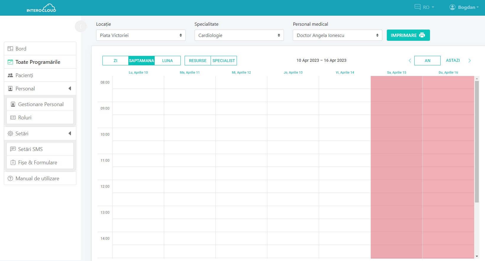Open the Personal medical doctor dropdown
The image size is (485, 261).
[337, 35]
